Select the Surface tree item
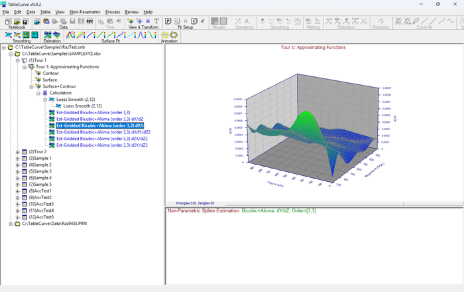This screenshot has width=464, height=292. click(50, 80)
